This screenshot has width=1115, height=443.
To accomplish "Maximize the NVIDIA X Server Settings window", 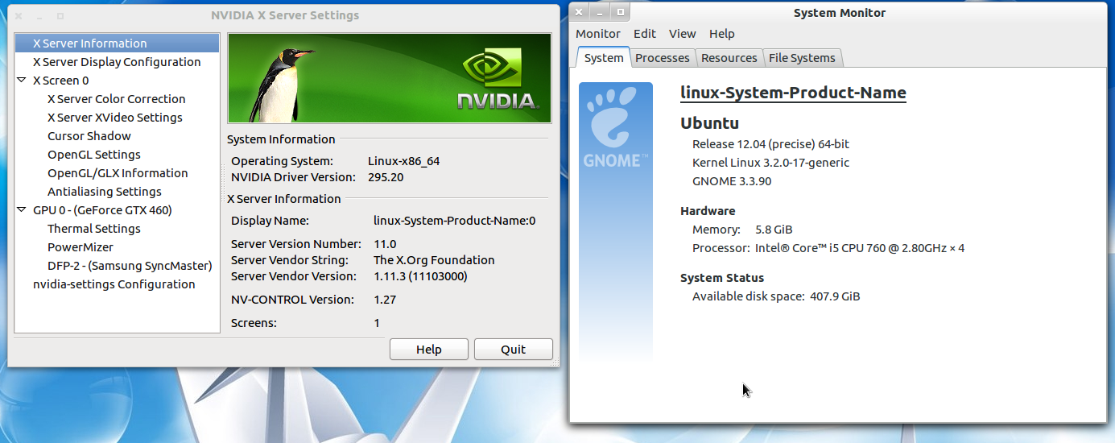I will tap(60, 15).
